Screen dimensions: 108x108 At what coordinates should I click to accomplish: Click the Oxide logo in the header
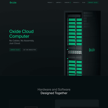[x=13, y=3]
